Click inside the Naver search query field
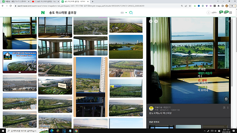The image size is (237, 133). [84, 13]
